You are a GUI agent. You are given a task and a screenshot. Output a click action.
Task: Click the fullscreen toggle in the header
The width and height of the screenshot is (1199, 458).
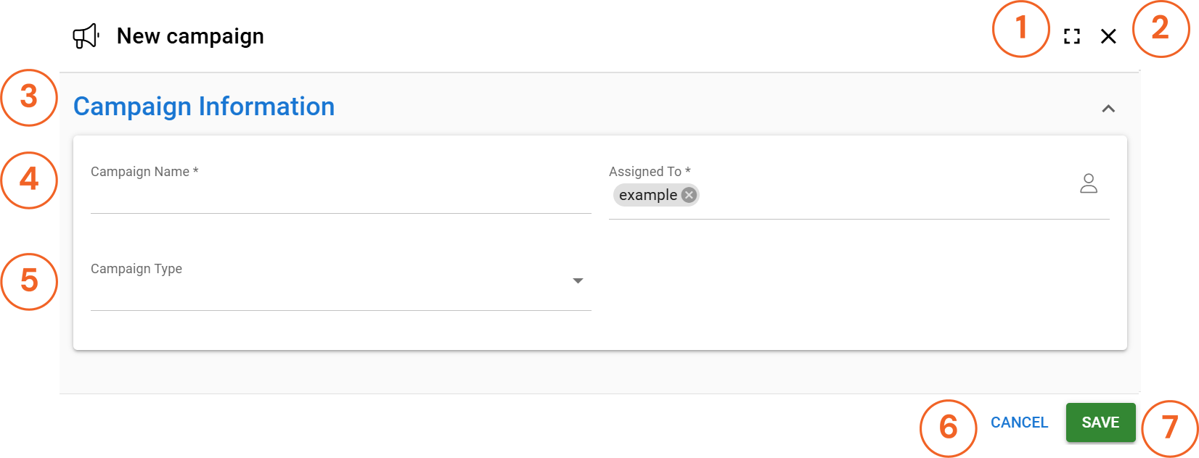(x=1071, y=36)
